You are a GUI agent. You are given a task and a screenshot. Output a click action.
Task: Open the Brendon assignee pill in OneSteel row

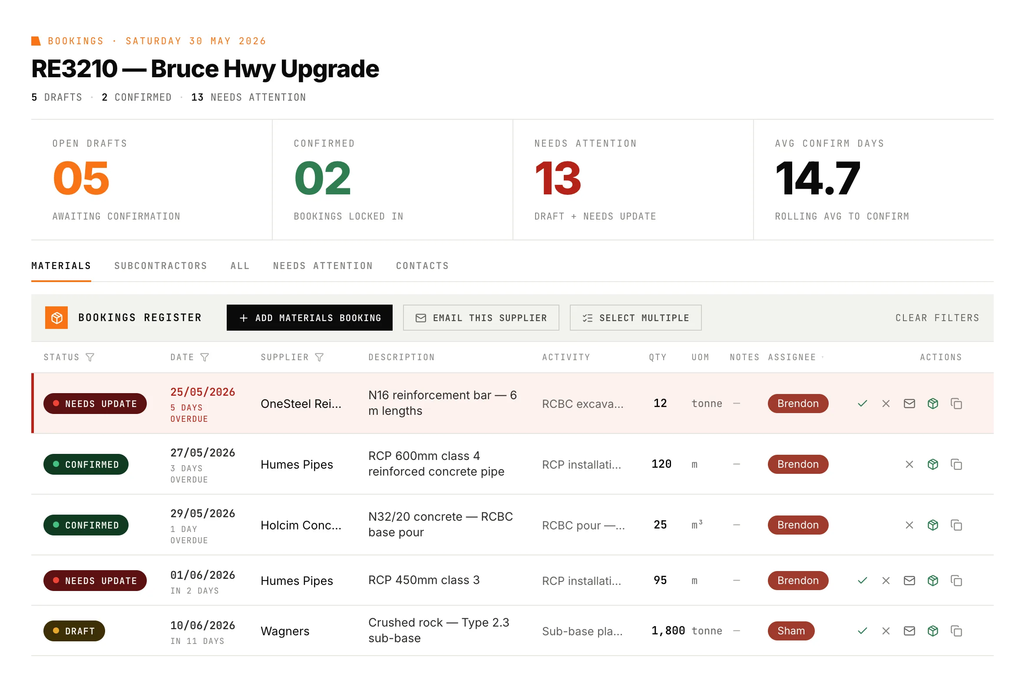pyautogui.click(x=798, y=404)
